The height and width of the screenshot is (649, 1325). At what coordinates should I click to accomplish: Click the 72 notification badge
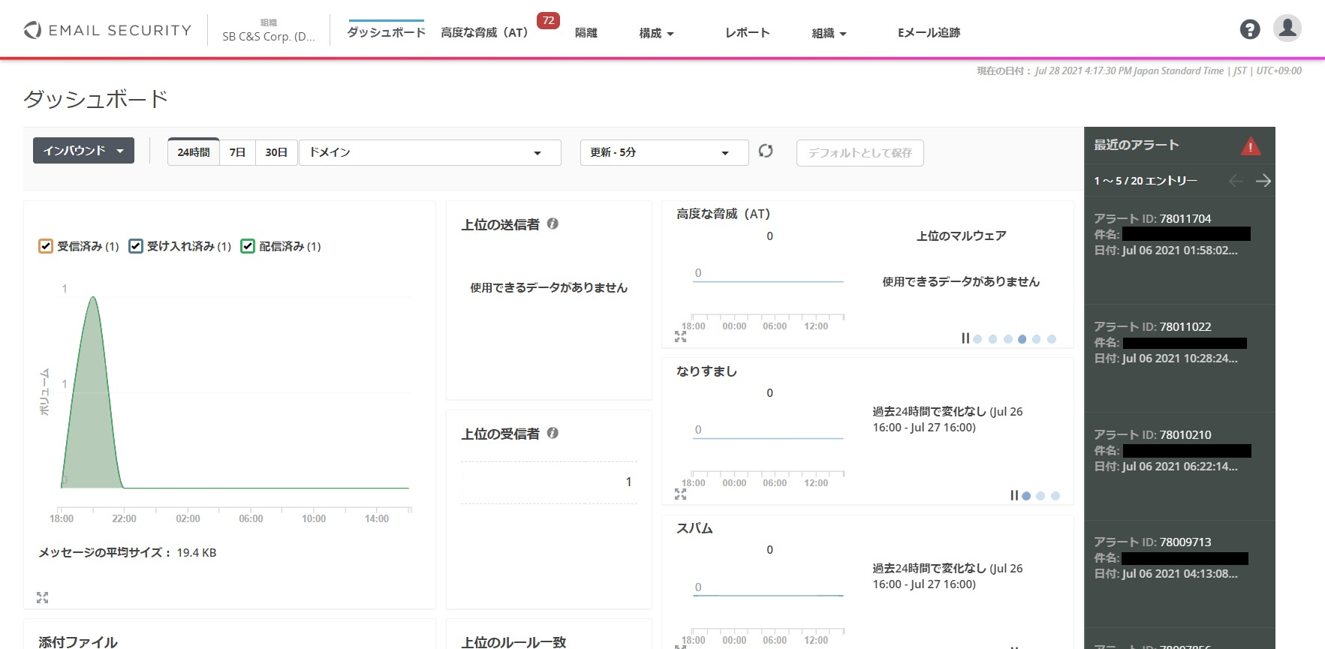tap(549, 21)
